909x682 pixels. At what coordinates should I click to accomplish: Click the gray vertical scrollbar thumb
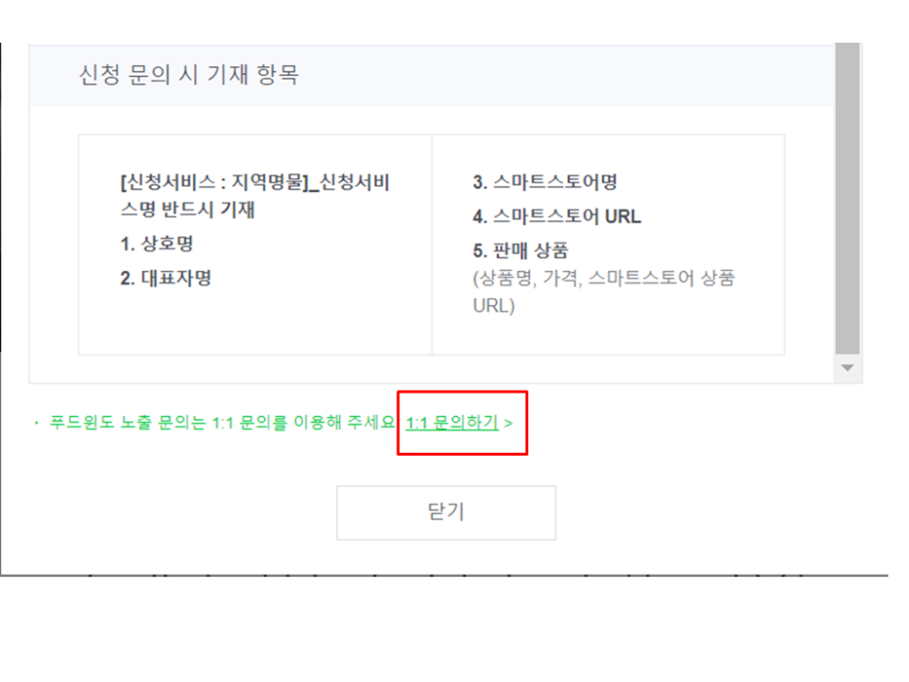847,198
